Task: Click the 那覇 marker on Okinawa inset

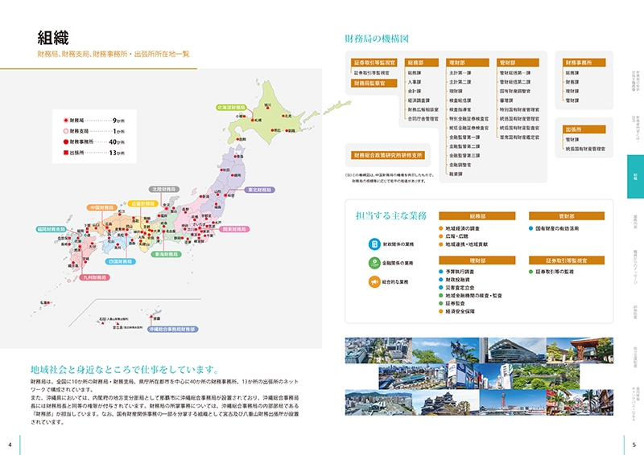Action: [x=153, y=318]
